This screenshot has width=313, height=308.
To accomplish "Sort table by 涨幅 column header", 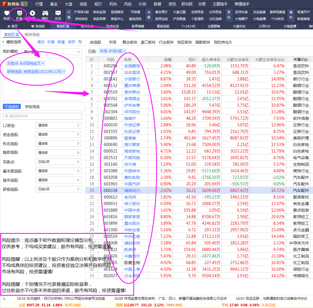I will [168, 60].
